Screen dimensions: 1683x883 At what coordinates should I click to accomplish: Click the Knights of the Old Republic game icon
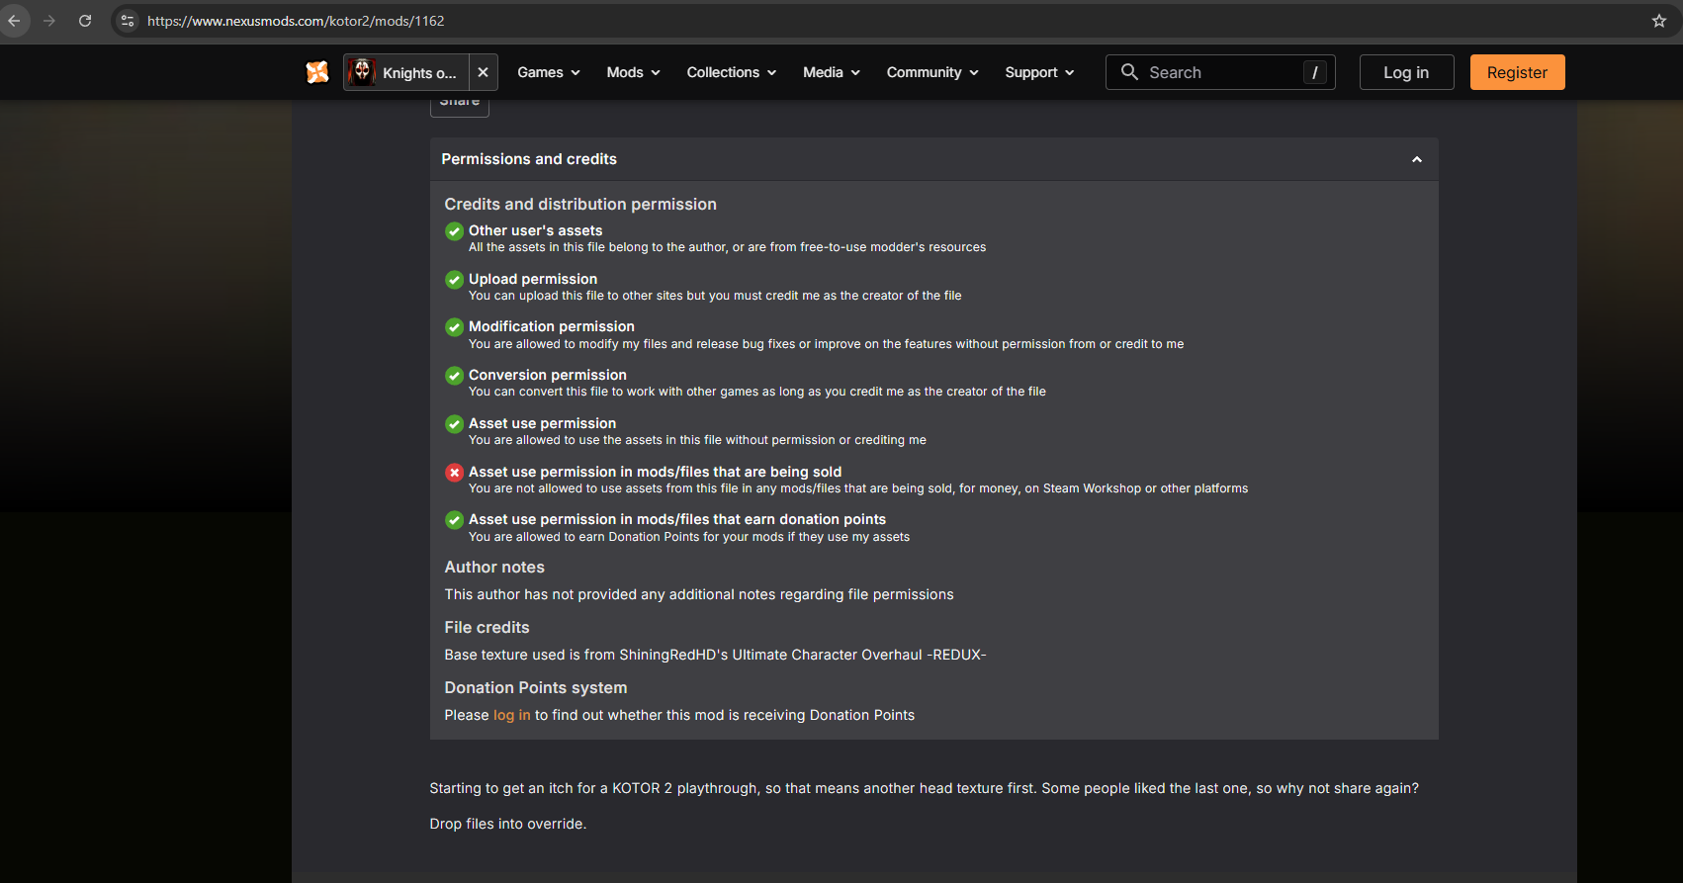362,72
